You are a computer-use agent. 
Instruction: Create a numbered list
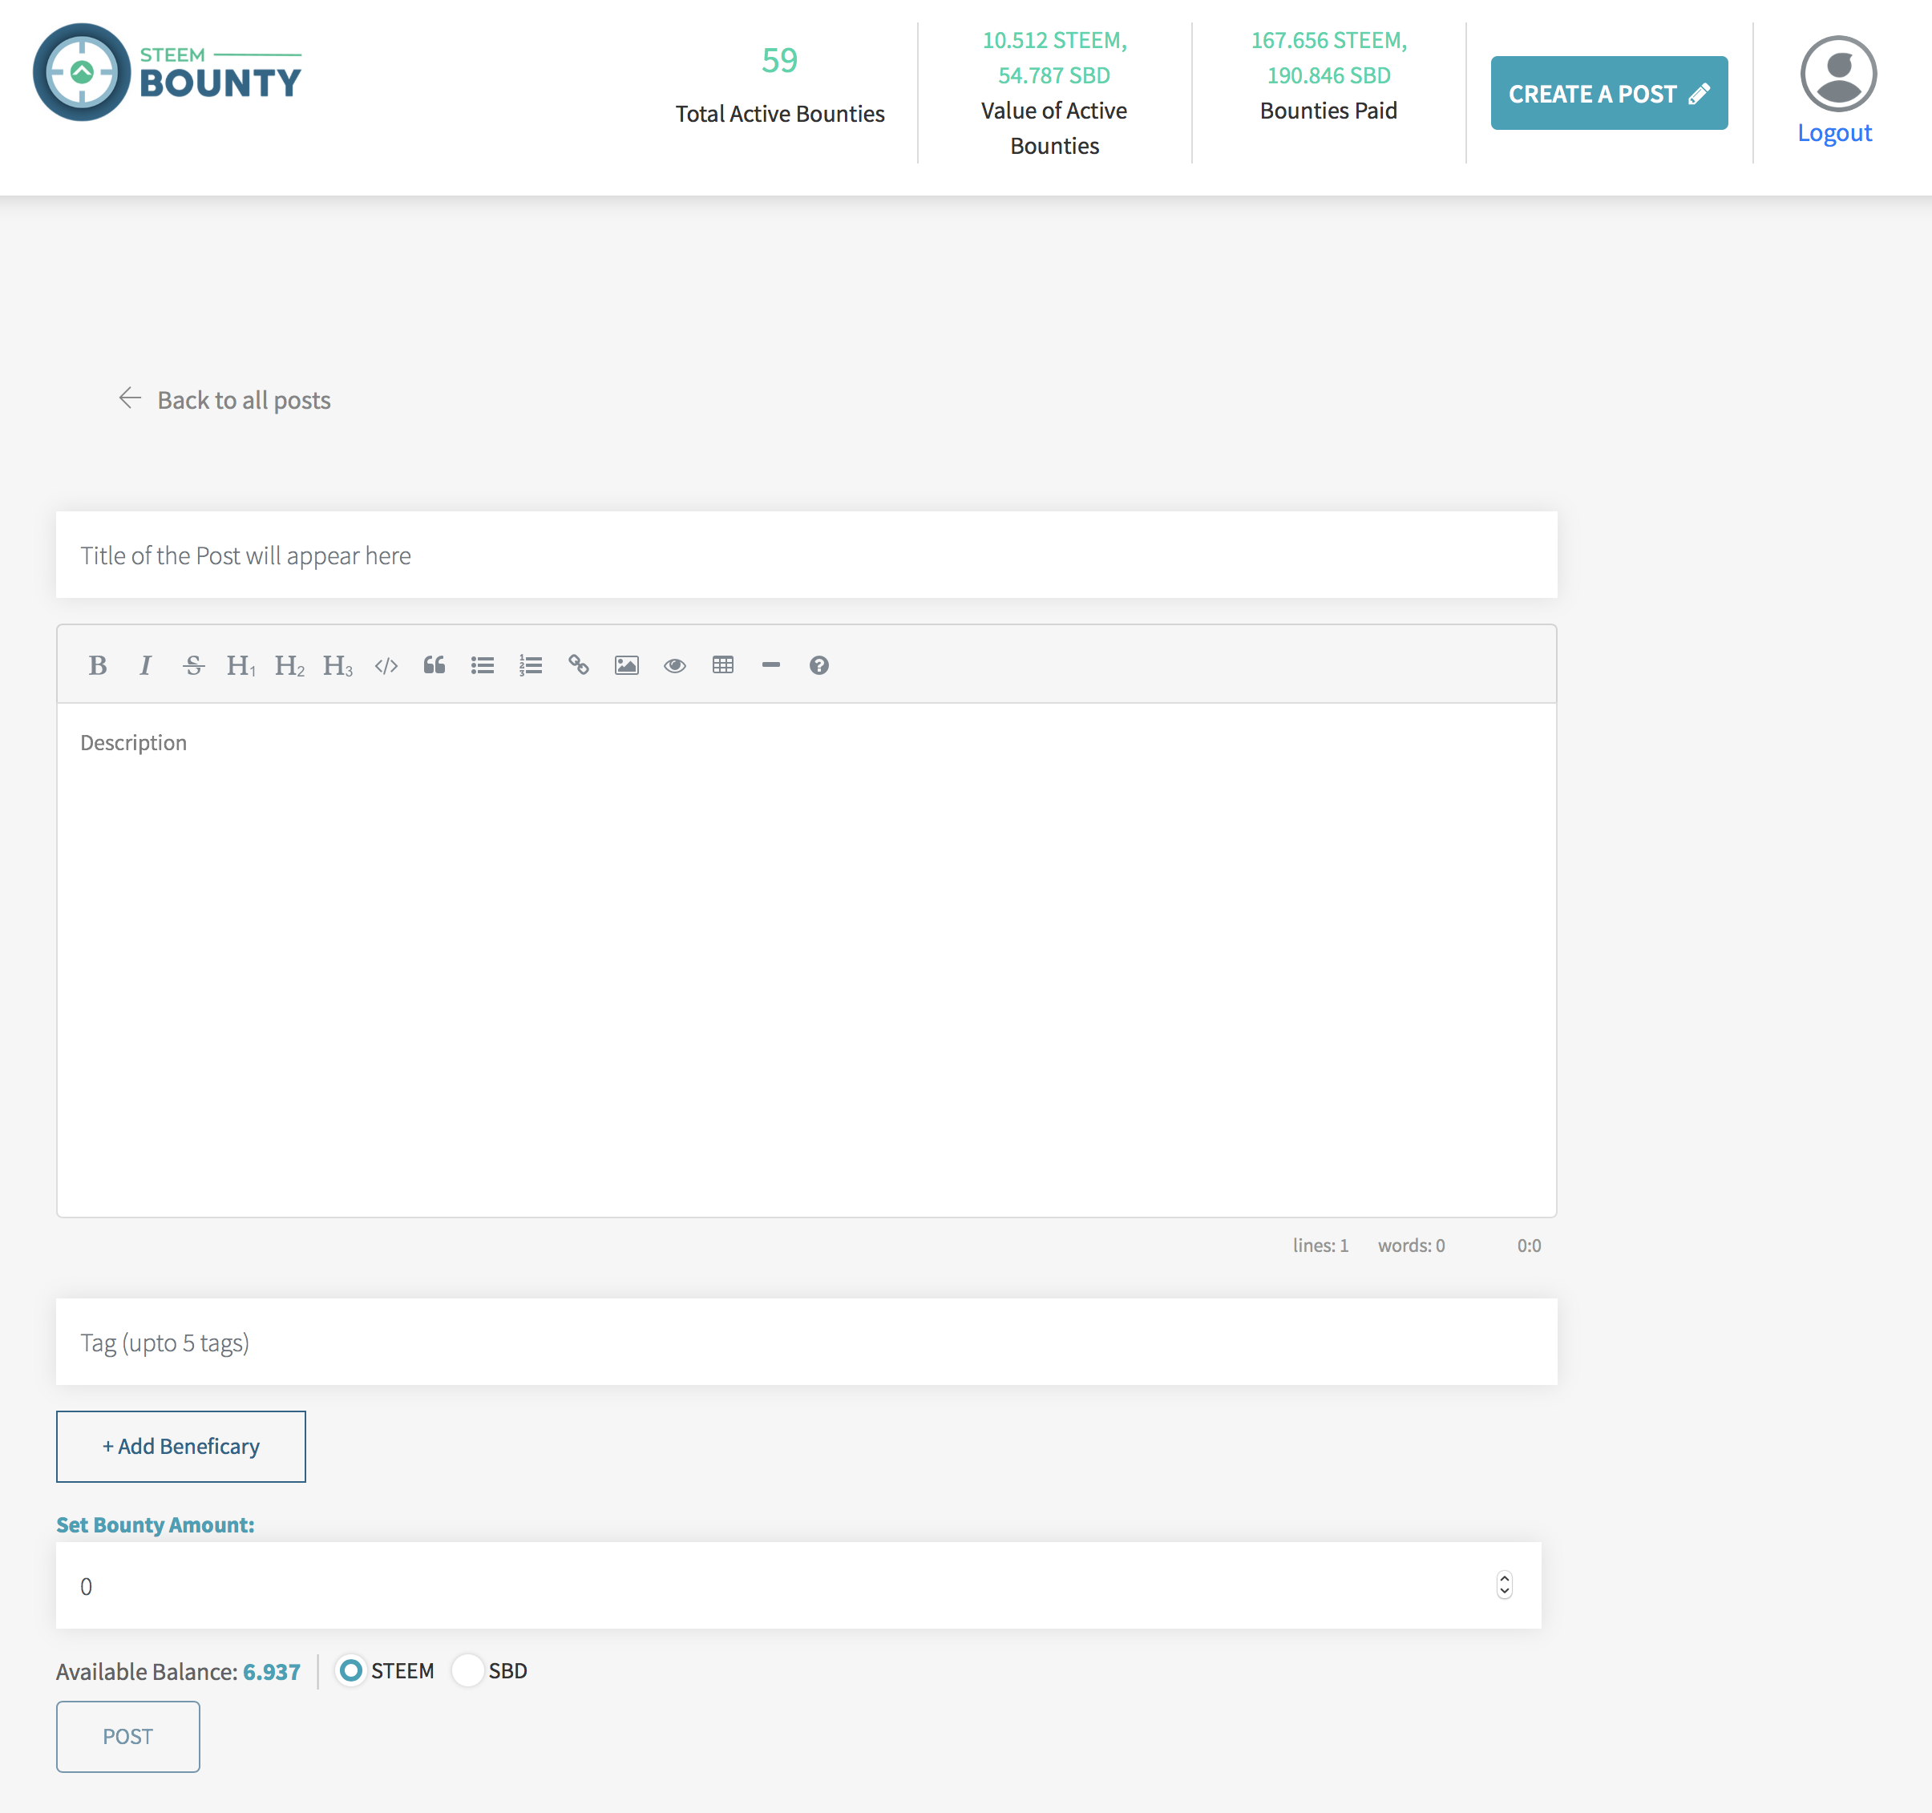click(531, 665)
